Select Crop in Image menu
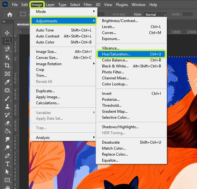 pyautogui.click(x=63, y=70)
